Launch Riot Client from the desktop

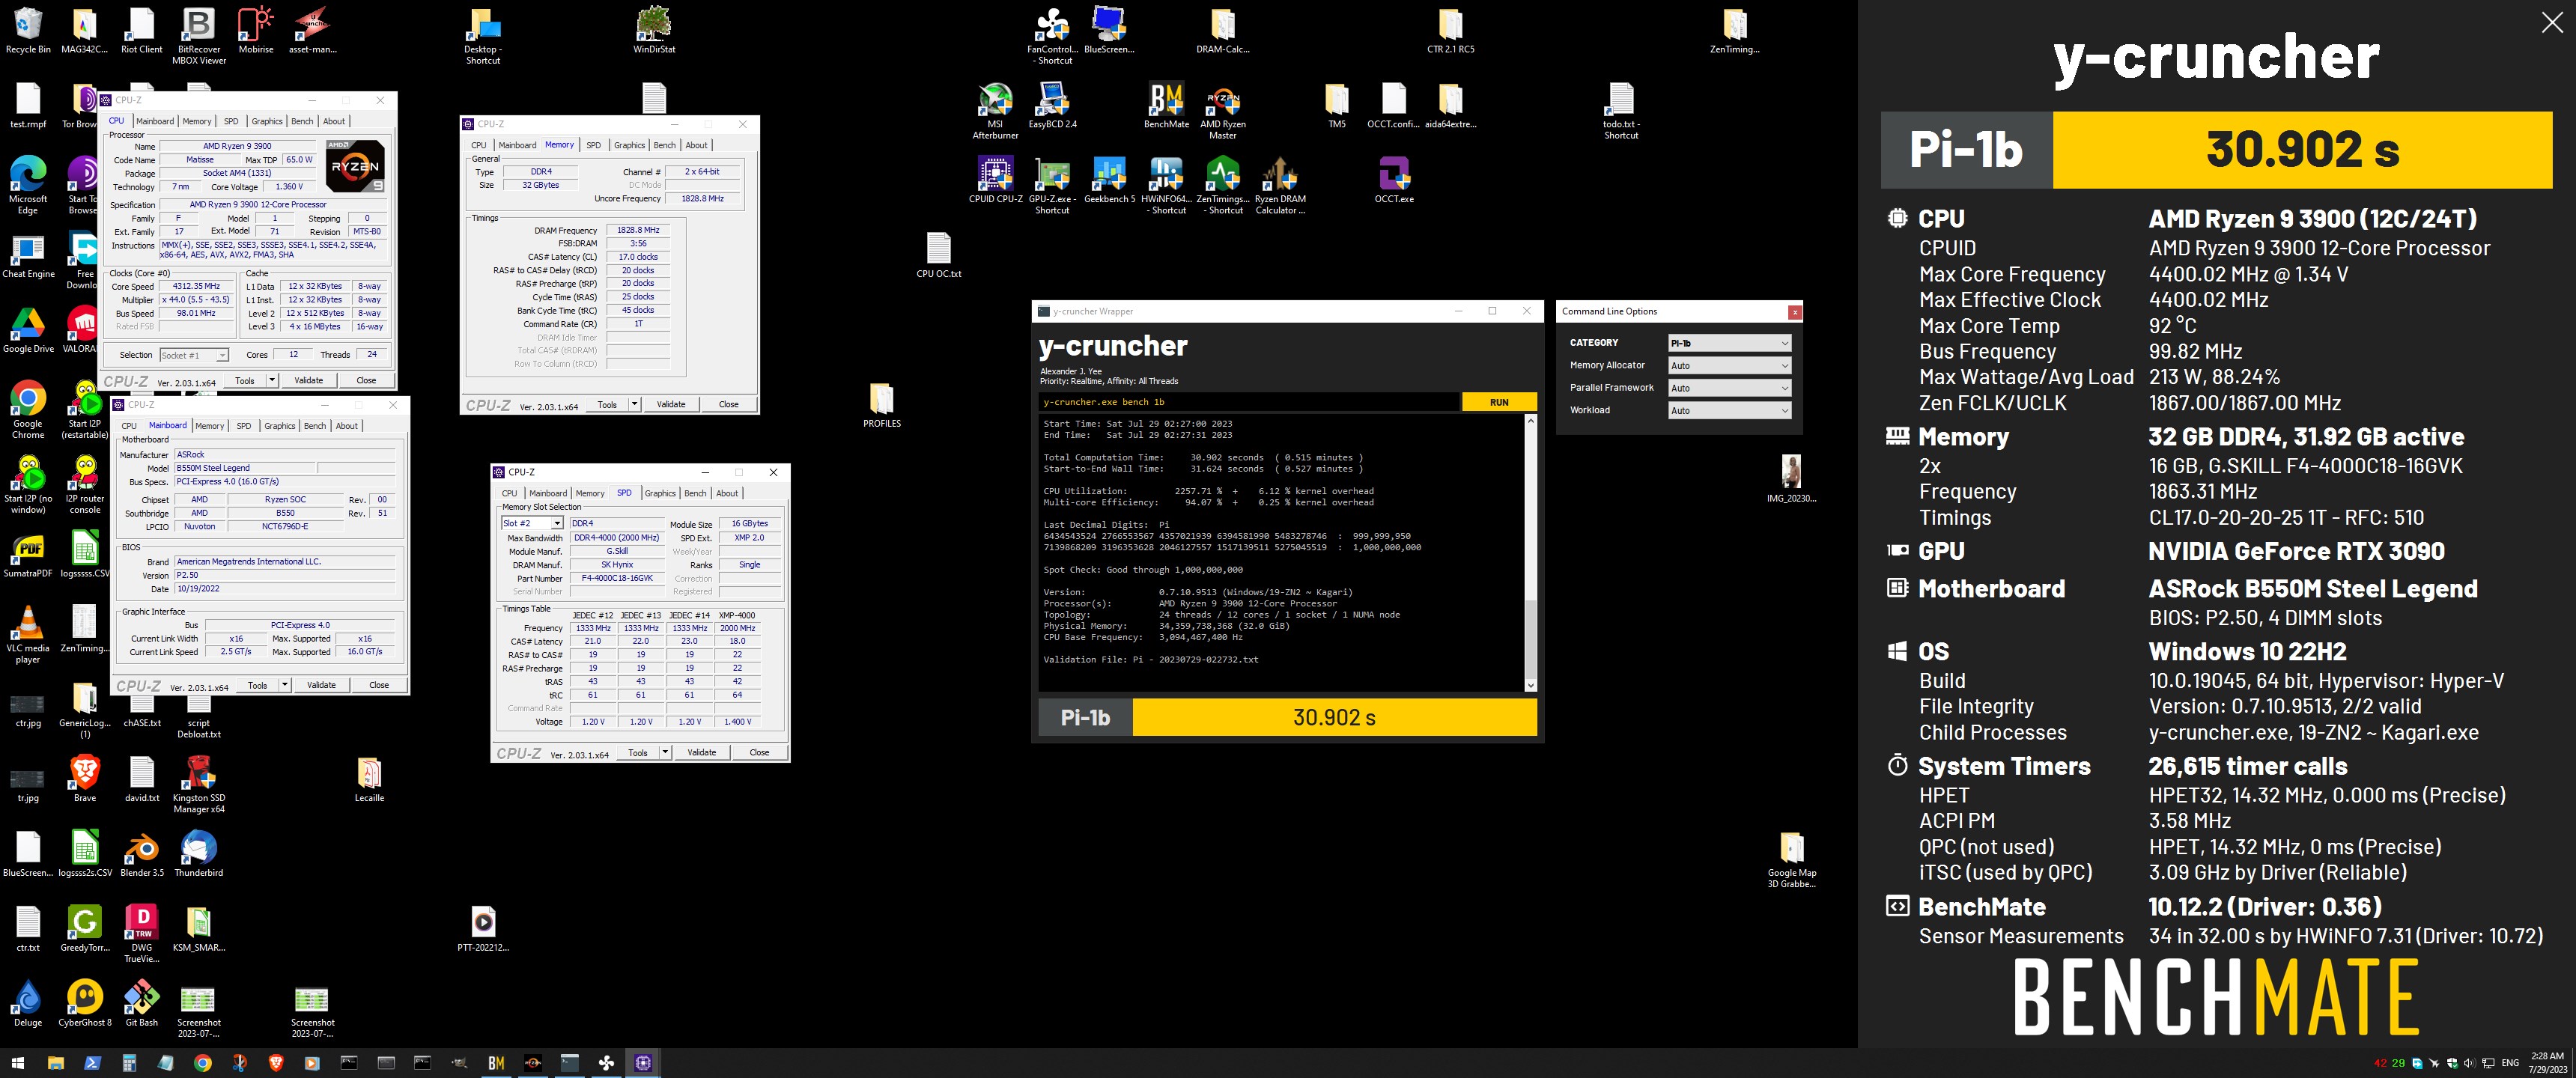coord(141,31)
